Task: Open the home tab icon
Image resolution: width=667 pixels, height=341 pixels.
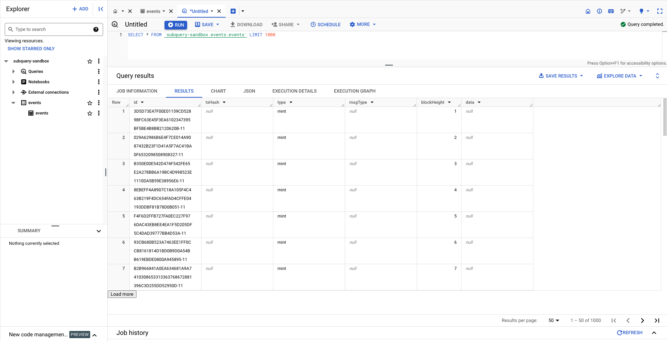Action: [x=115, y=11]
